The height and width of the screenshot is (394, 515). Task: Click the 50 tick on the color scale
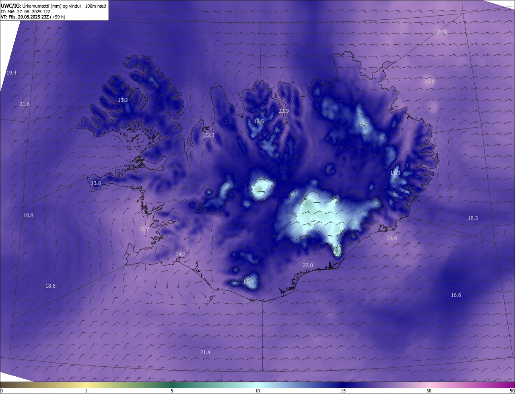tap(512, 391)
